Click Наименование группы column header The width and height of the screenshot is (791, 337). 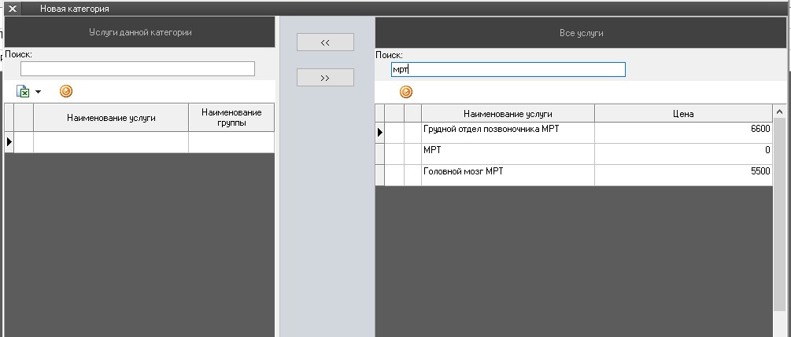pos(231,118)
